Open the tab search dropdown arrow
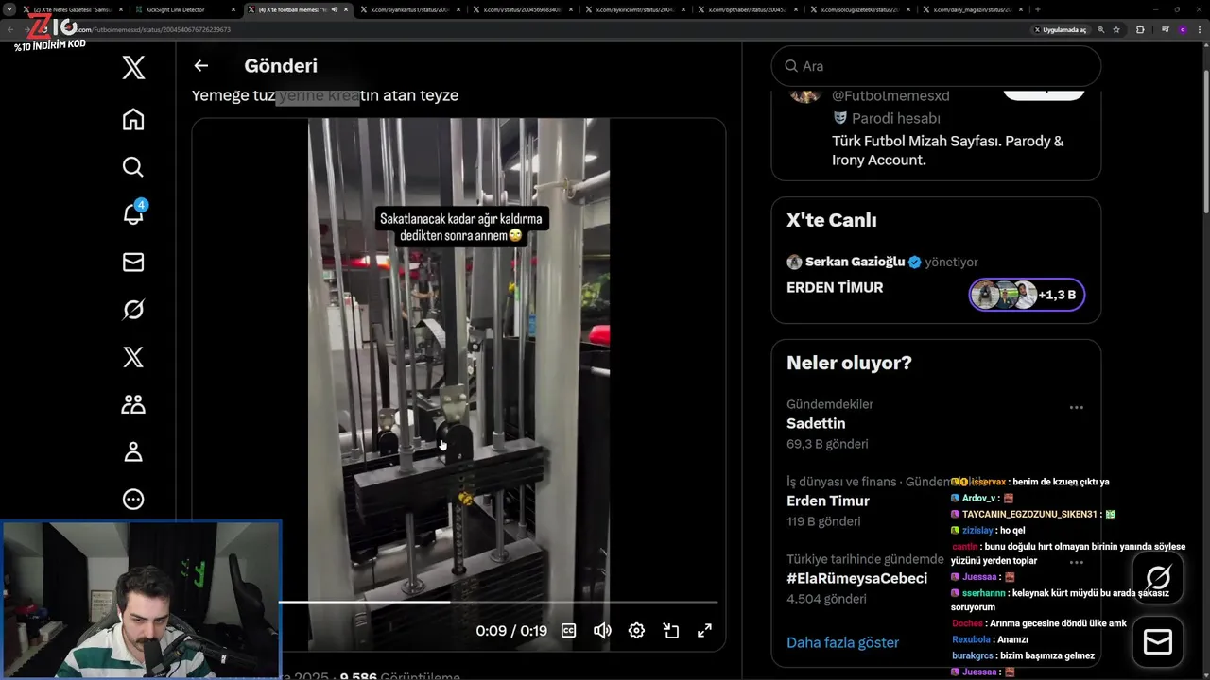This screenshot has height=680, width=1210. click(9, 9)
